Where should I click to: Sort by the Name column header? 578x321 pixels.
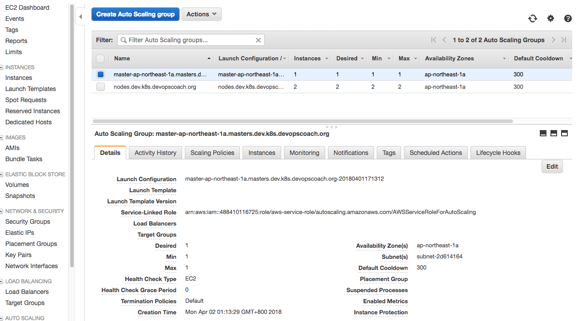[122, 59]
